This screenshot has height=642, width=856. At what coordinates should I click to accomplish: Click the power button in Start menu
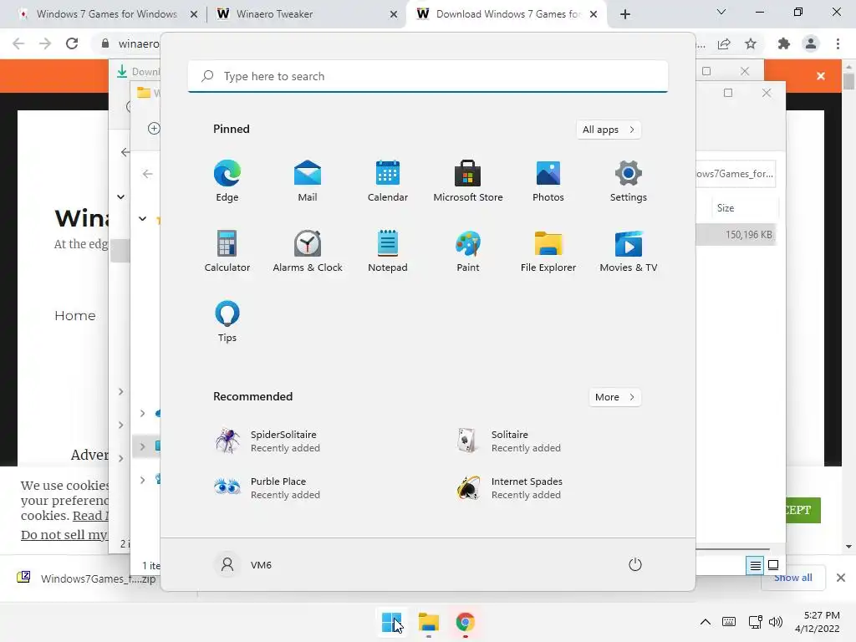635,564
